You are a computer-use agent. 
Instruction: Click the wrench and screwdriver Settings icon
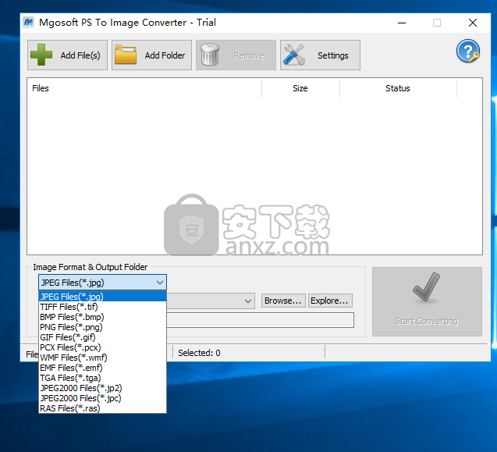294,55
